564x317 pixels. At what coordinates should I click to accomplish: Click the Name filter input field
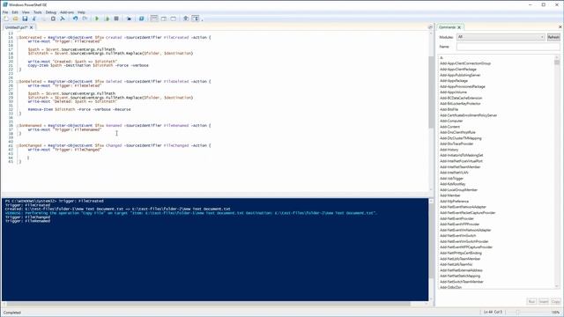tap(508, 47)
